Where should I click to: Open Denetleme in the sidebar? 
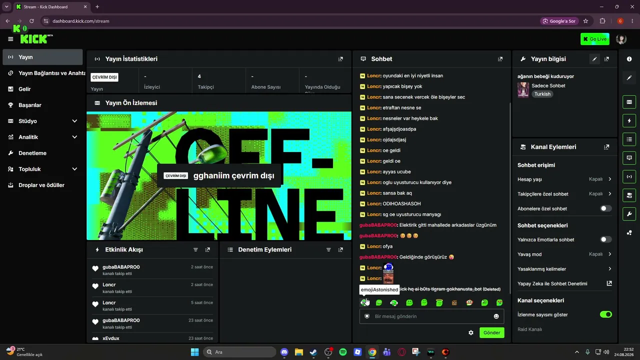pos(42,153)
